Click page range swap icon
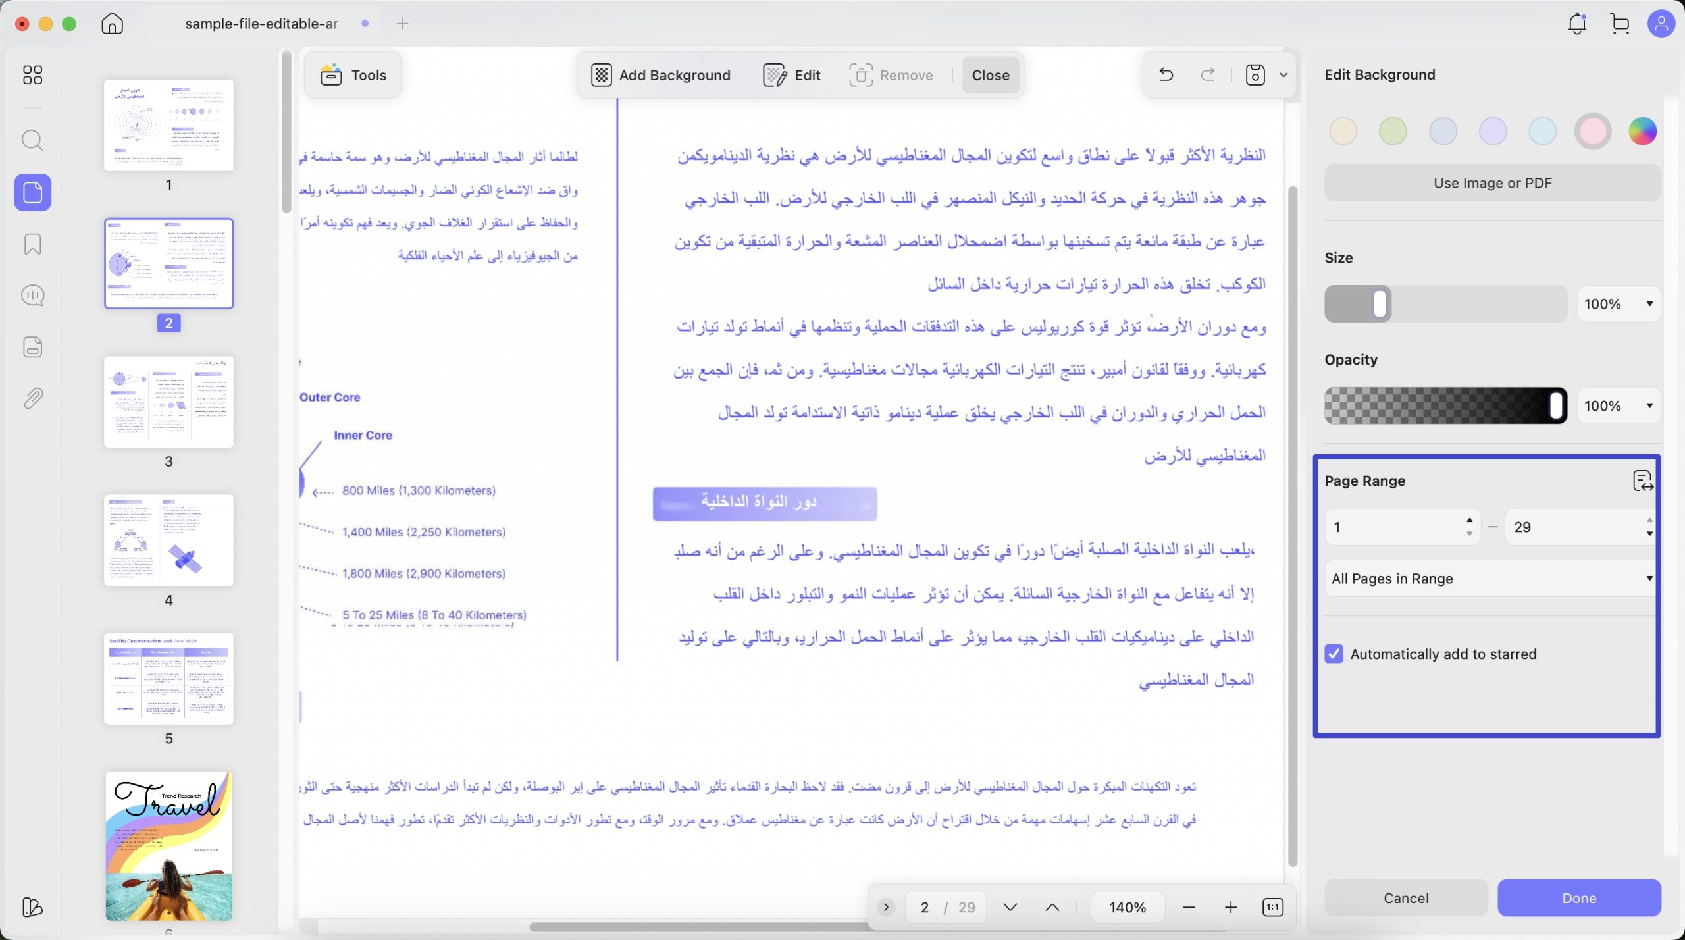The width and height of the screenshot is (1685, 940). click(1644, 481)
